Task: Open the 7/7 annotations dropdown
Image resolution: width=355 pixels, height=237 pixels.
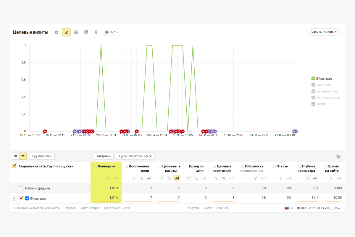Action: pyautogui.click(x=113, y=32)
